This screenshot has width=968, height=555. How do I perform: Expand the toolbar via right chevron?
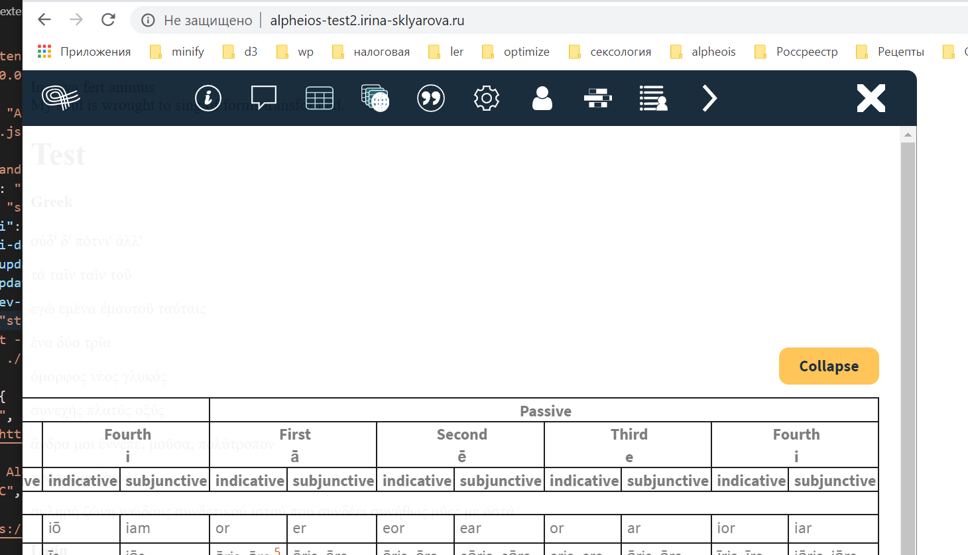(709, 97)
